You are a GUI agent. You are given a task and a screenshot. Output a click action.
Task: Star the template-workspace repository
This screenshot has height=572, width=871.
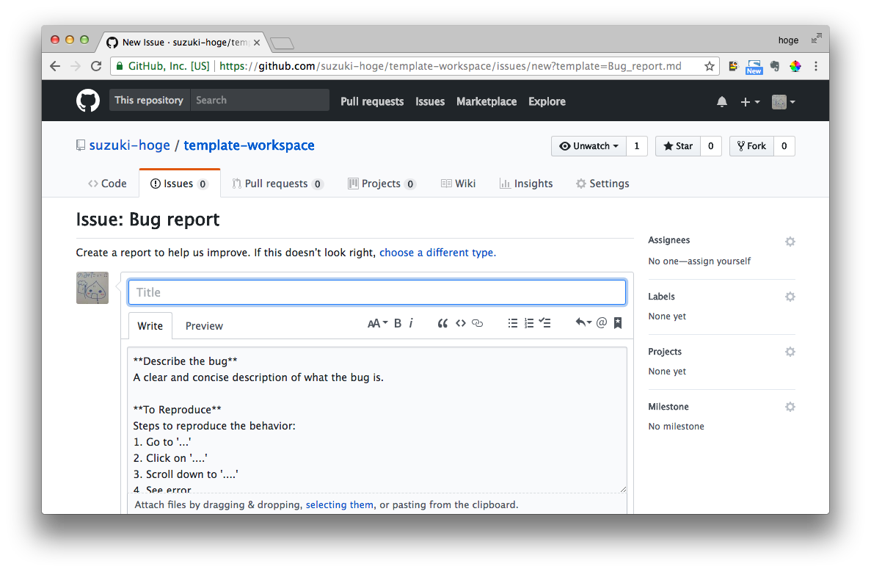click(x=677, y=145)
